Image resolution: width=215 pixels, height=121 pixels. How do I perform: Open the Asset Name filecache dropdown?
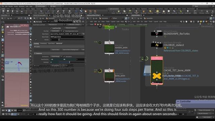57,25
